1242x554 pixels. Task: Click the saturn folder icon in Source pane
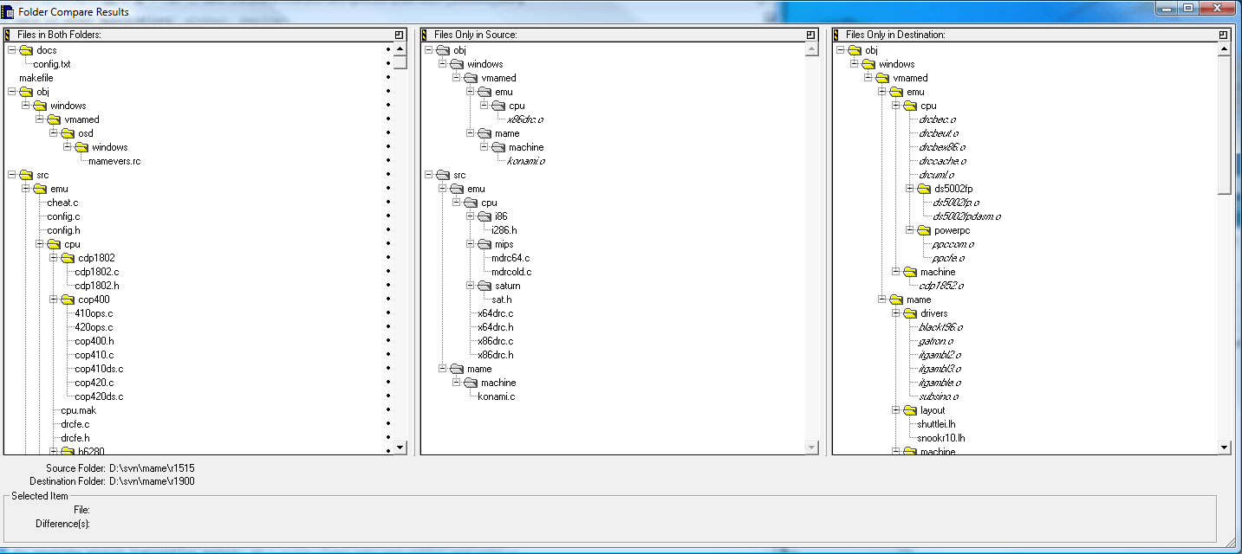coord(484,286)
